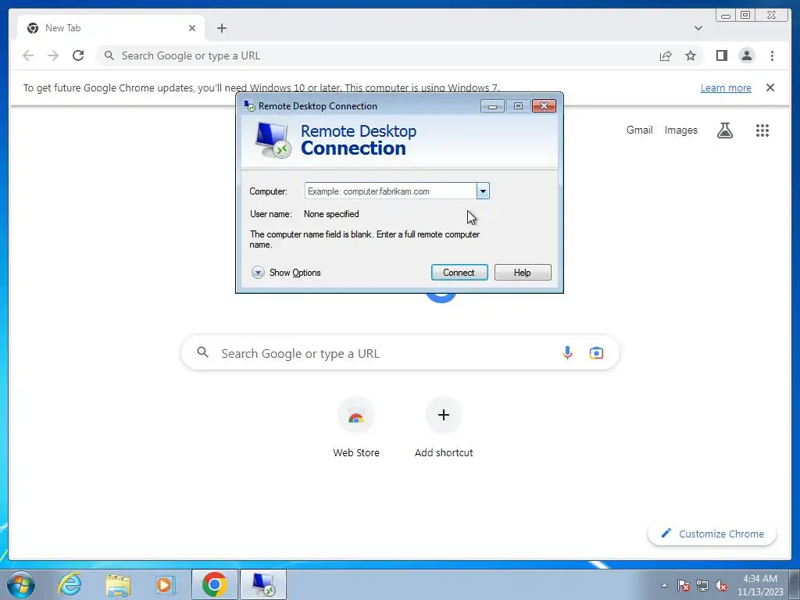Click Chrome forward navigation arrow
The height and width of the screenshot is (600, 800).
coord(53,55)
